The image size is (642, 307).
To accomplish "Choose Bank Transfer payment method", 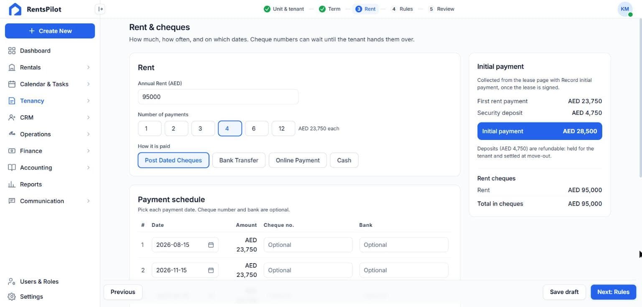I will [x=239, y=160].
